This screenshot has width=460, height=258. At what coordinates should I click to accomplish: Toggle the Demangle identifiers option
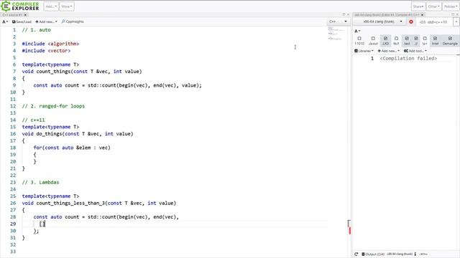click(x=450, y=41)
